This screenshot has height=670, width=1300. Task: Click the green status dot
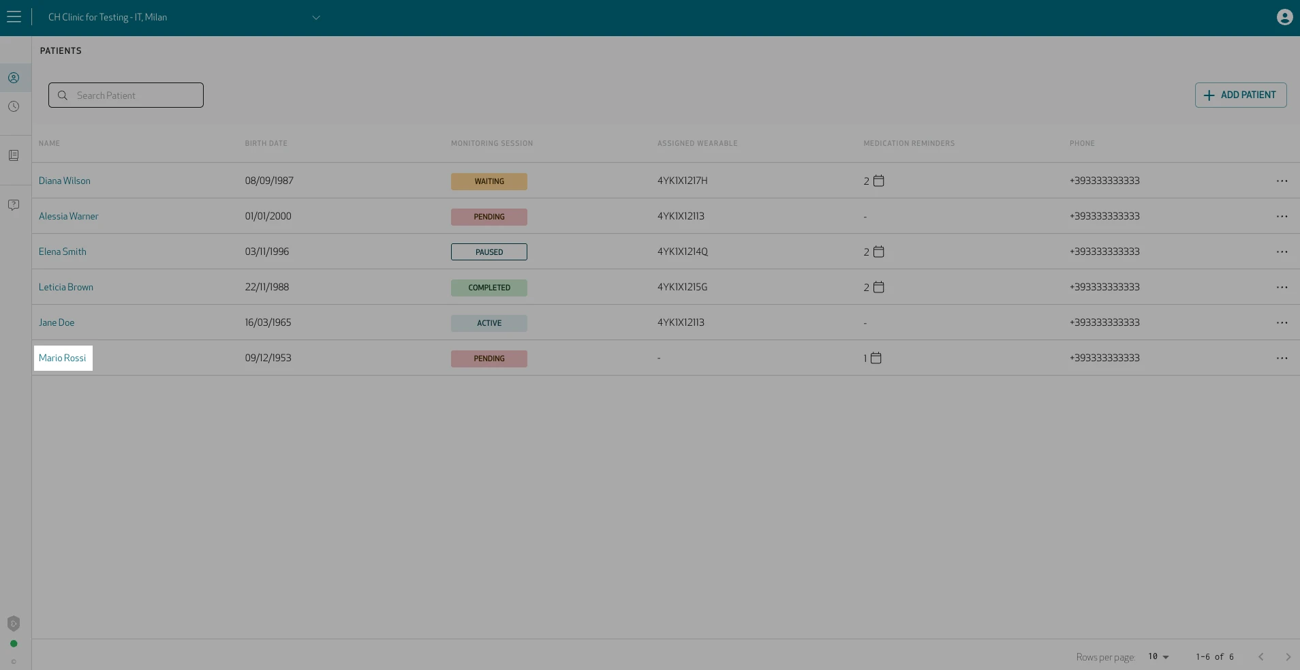[14, 643]
